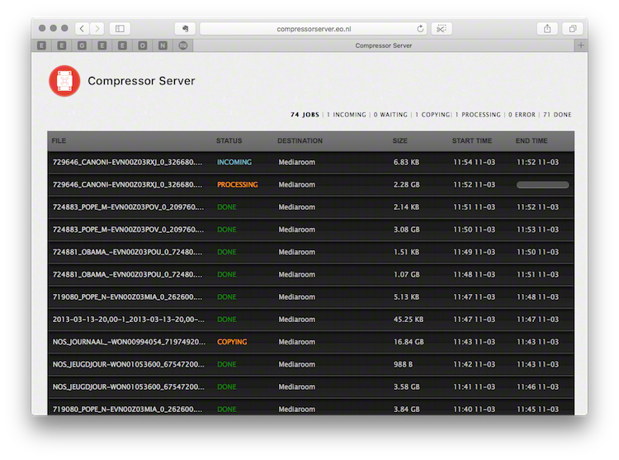Select the 719080_POPE_N file in the 5.13 KB row

click(127, 297)
